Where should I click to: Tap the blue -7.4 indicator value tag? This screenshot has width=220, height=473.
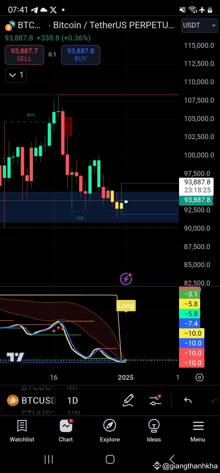(189, 324)
